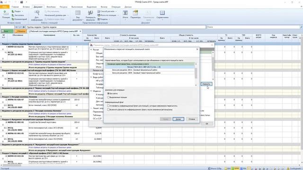Viewport: 303px width, 170px height.
Task: Click the Далее button in dialog
Action: (178, 119)
